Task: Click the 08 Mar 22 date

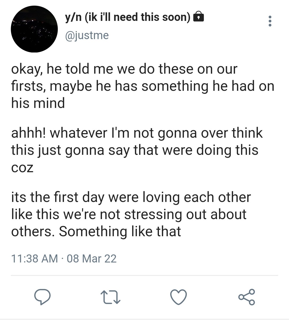Action: 92,258
